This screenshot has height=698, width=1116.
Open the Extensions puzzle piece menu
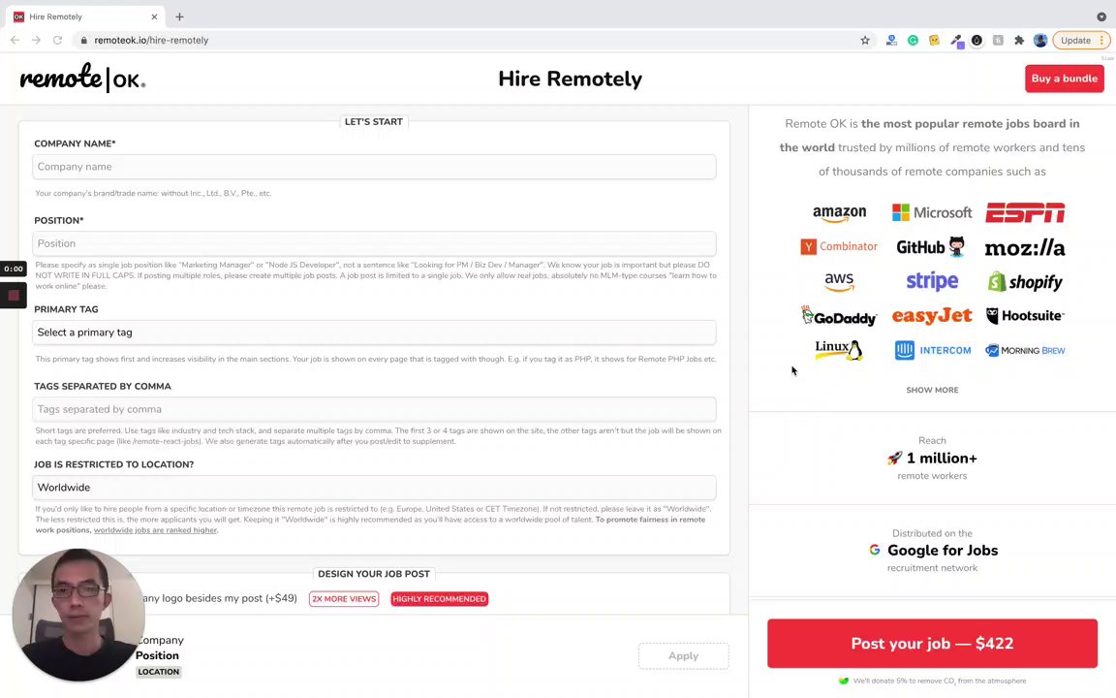tap(1019, 41)
